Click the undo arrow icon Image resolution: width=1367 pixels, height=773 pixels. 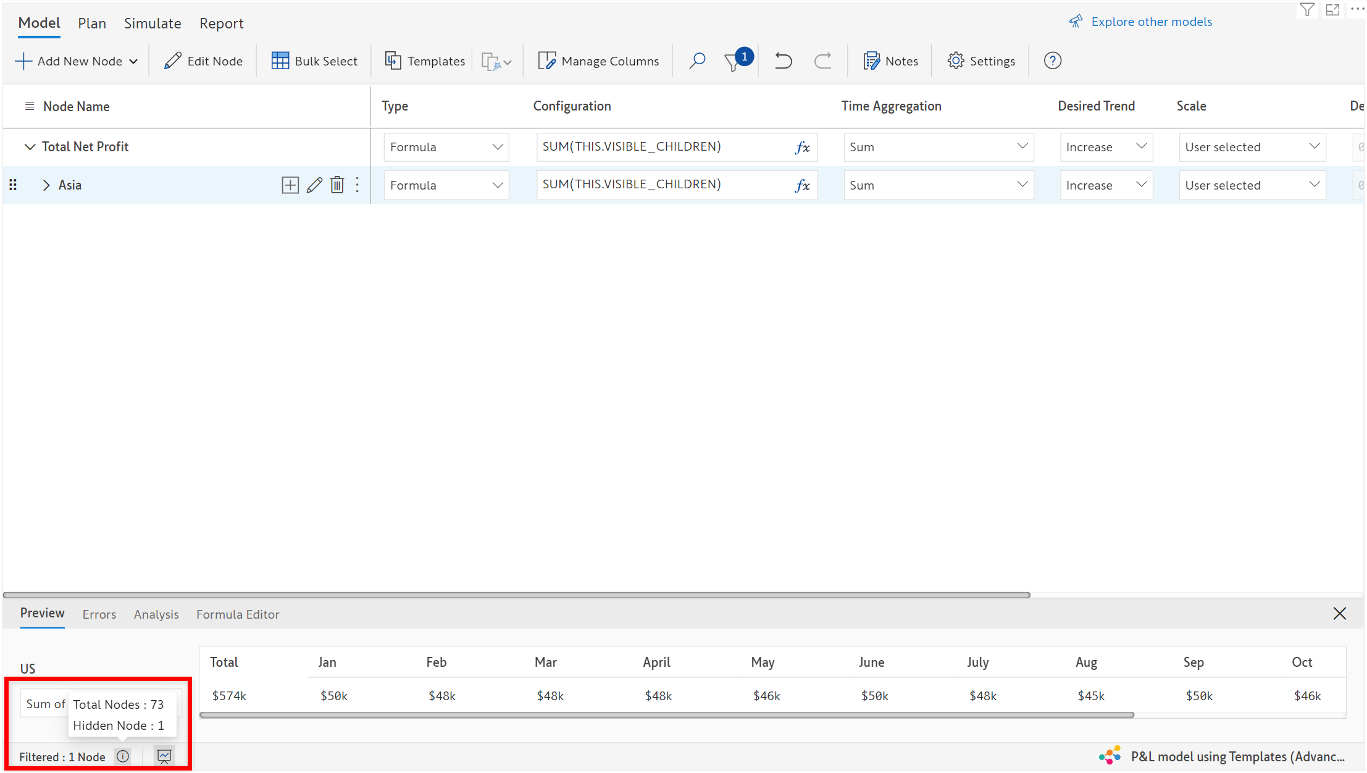coord(783,61)
